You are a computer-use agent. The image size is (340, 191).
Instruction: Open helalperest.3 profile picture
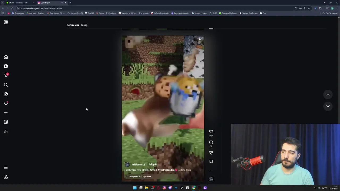point(127,164)
